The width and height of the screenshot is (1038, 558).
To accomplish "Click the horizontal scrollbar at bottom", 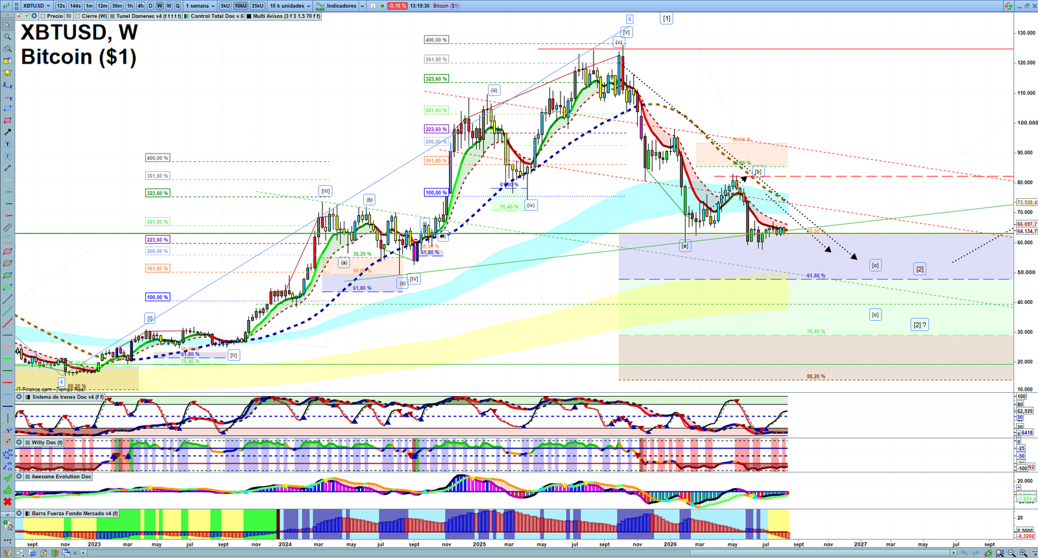I will coord(519,553).
